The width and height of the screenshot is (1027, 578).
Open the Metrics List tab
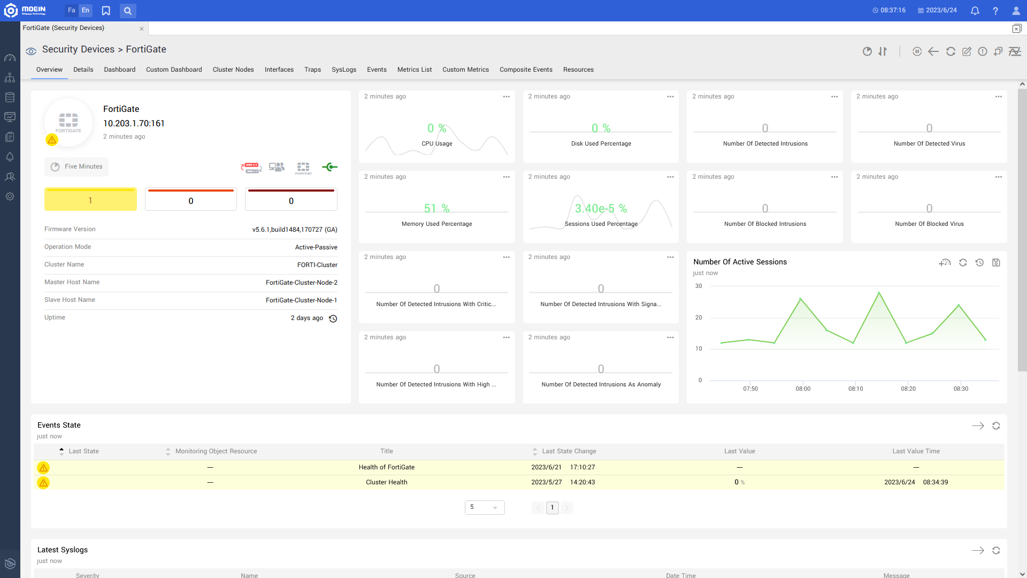(x=415, y=70)
